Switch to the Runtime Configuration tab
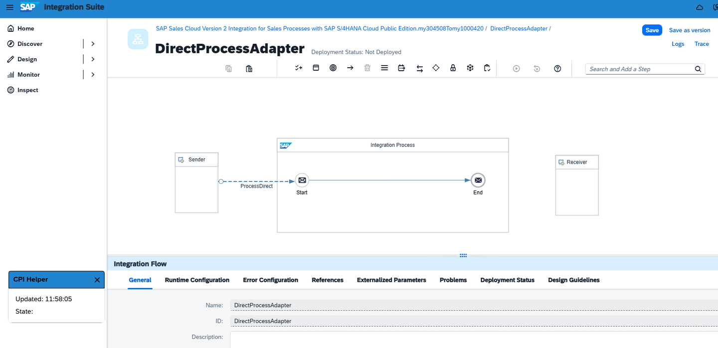Screen dimensions: 718x348 point(197,280)
